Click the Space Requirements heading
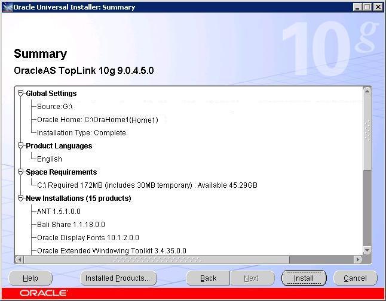Screen dimensions: 386x301 (62, 172)
